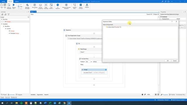Toggle the overview minimap icon
This screenshot has height=105, width=187.
pyautogui.click(x=158, y=94)
